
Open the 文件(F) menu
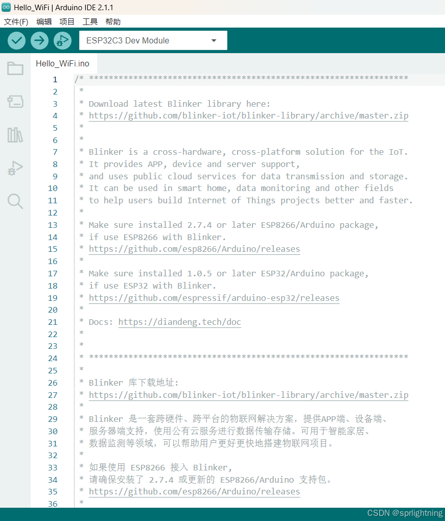(x=16, y=22)
